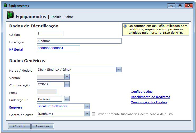Viewport: 196px width, 133px height.
Task: Click the Descrição field containing Sindnox
Action: click(x=79, y=41)
